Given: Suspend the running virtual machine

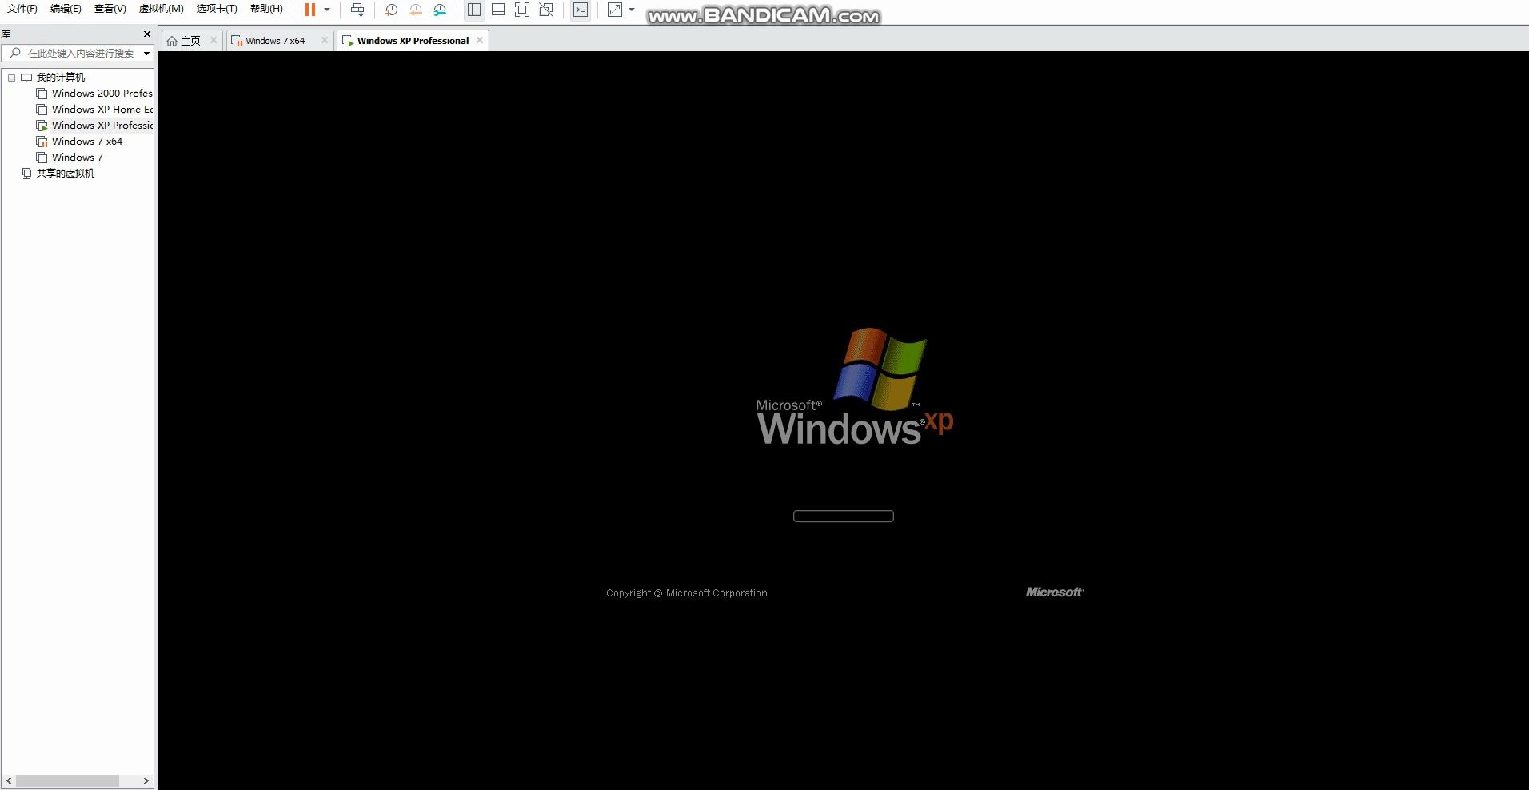Looking at the screenshot, I should [312, 10].
